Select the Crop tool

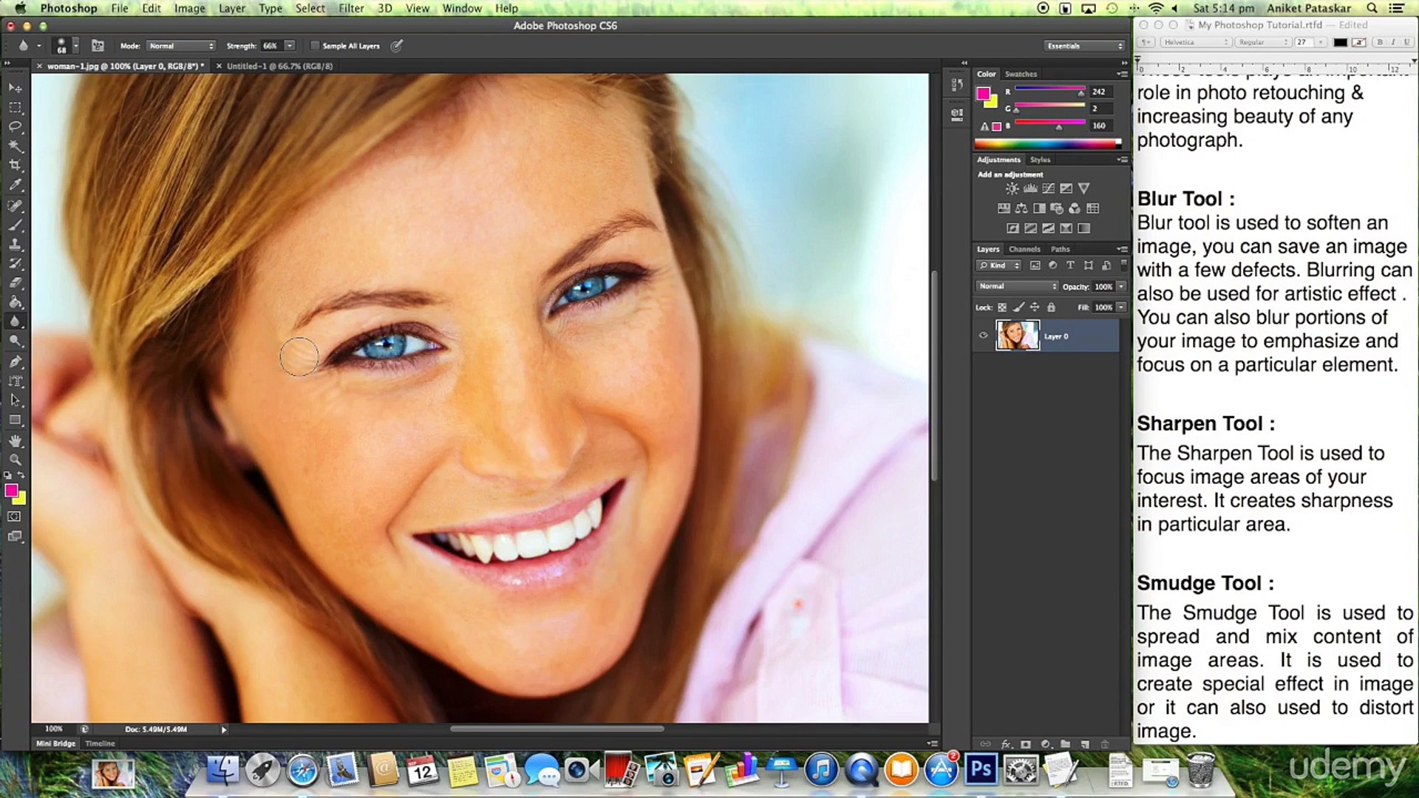(x=15, y=166)
